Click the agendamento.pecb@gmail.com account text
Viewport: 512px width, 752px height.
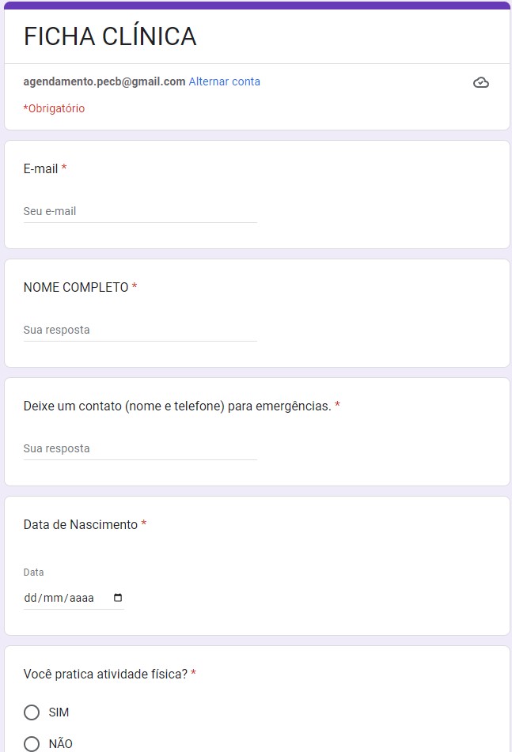point(104,81)
